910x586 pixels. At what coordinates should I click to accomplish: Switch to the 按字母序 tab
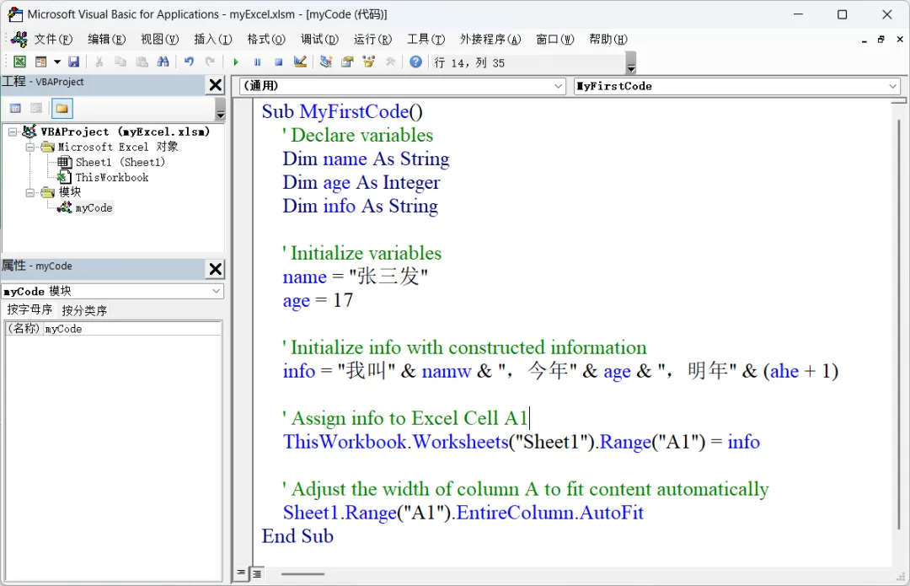(29, 310)
